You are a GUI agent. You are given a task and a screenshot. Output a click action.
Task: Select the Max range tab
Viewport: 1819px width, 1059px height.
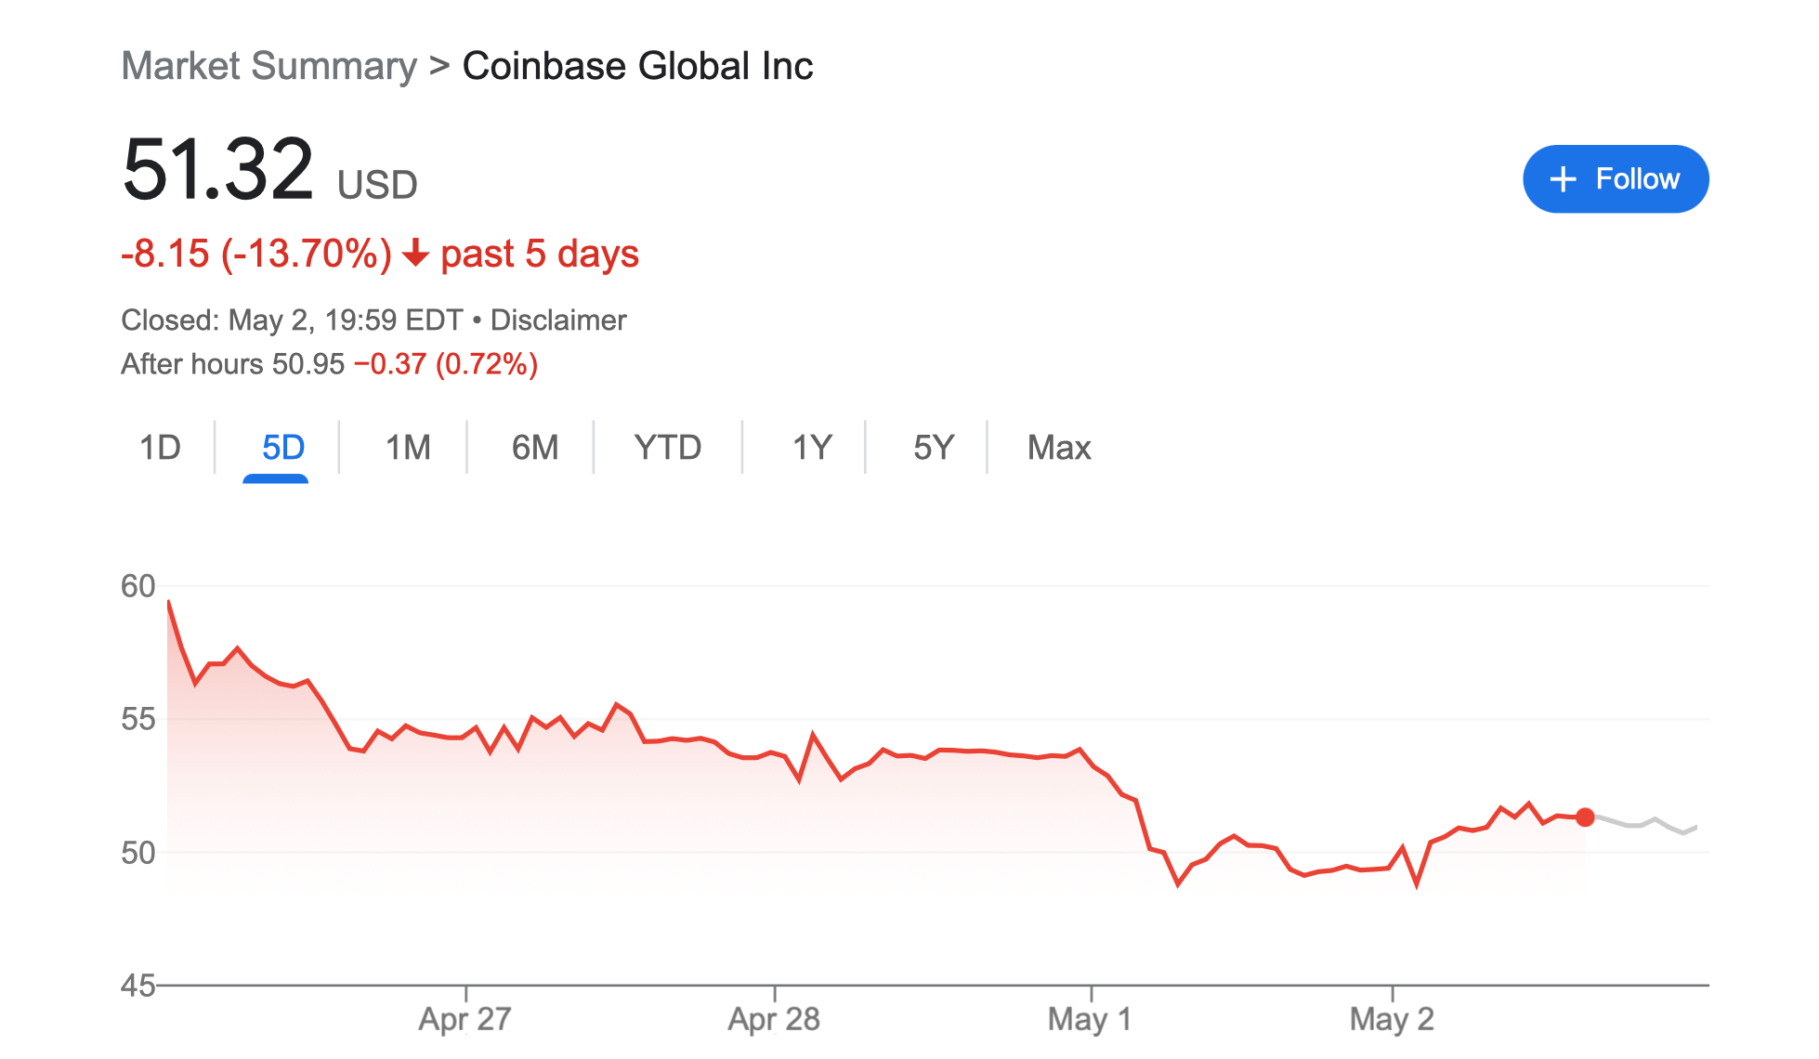[1058, 448]
